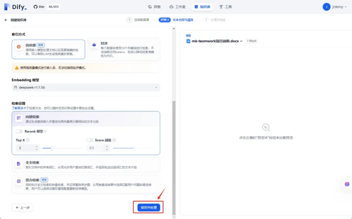Click the floating brain icon at right edge
Image resolution: width=352 pixels, height=219 pixels.
click(347, 184)
